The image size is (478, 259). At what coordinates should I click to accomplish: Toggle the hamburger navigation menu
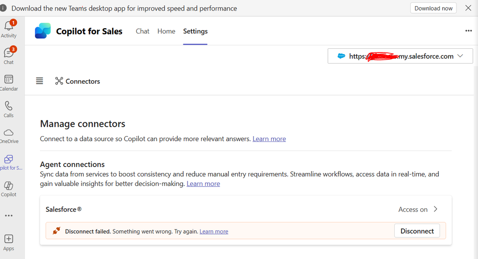pyautogui.click(x=40, y=81)
